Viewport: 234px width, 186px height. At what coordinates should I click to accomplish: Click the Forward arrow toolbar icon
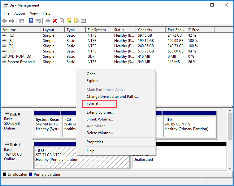(x=12, y=21)
